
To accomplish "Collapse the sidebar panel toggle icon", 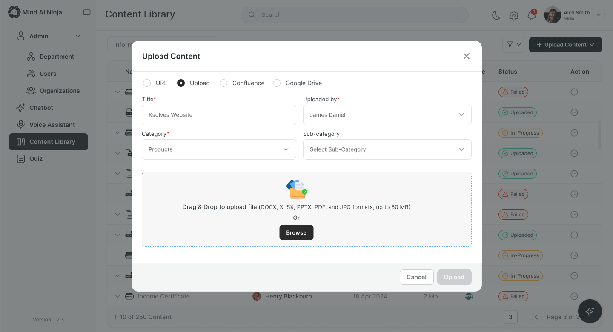I will click(x=87, y=12).
